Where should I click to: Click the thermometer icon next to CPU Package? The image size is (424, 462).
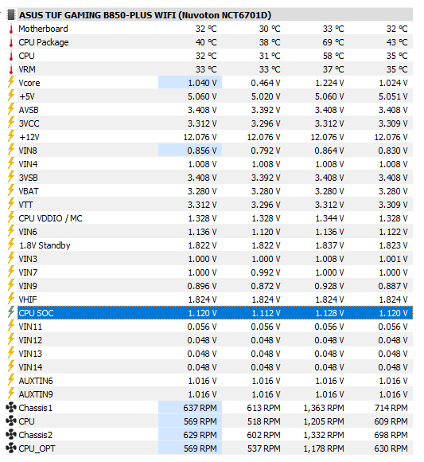(x=11, y=42)
